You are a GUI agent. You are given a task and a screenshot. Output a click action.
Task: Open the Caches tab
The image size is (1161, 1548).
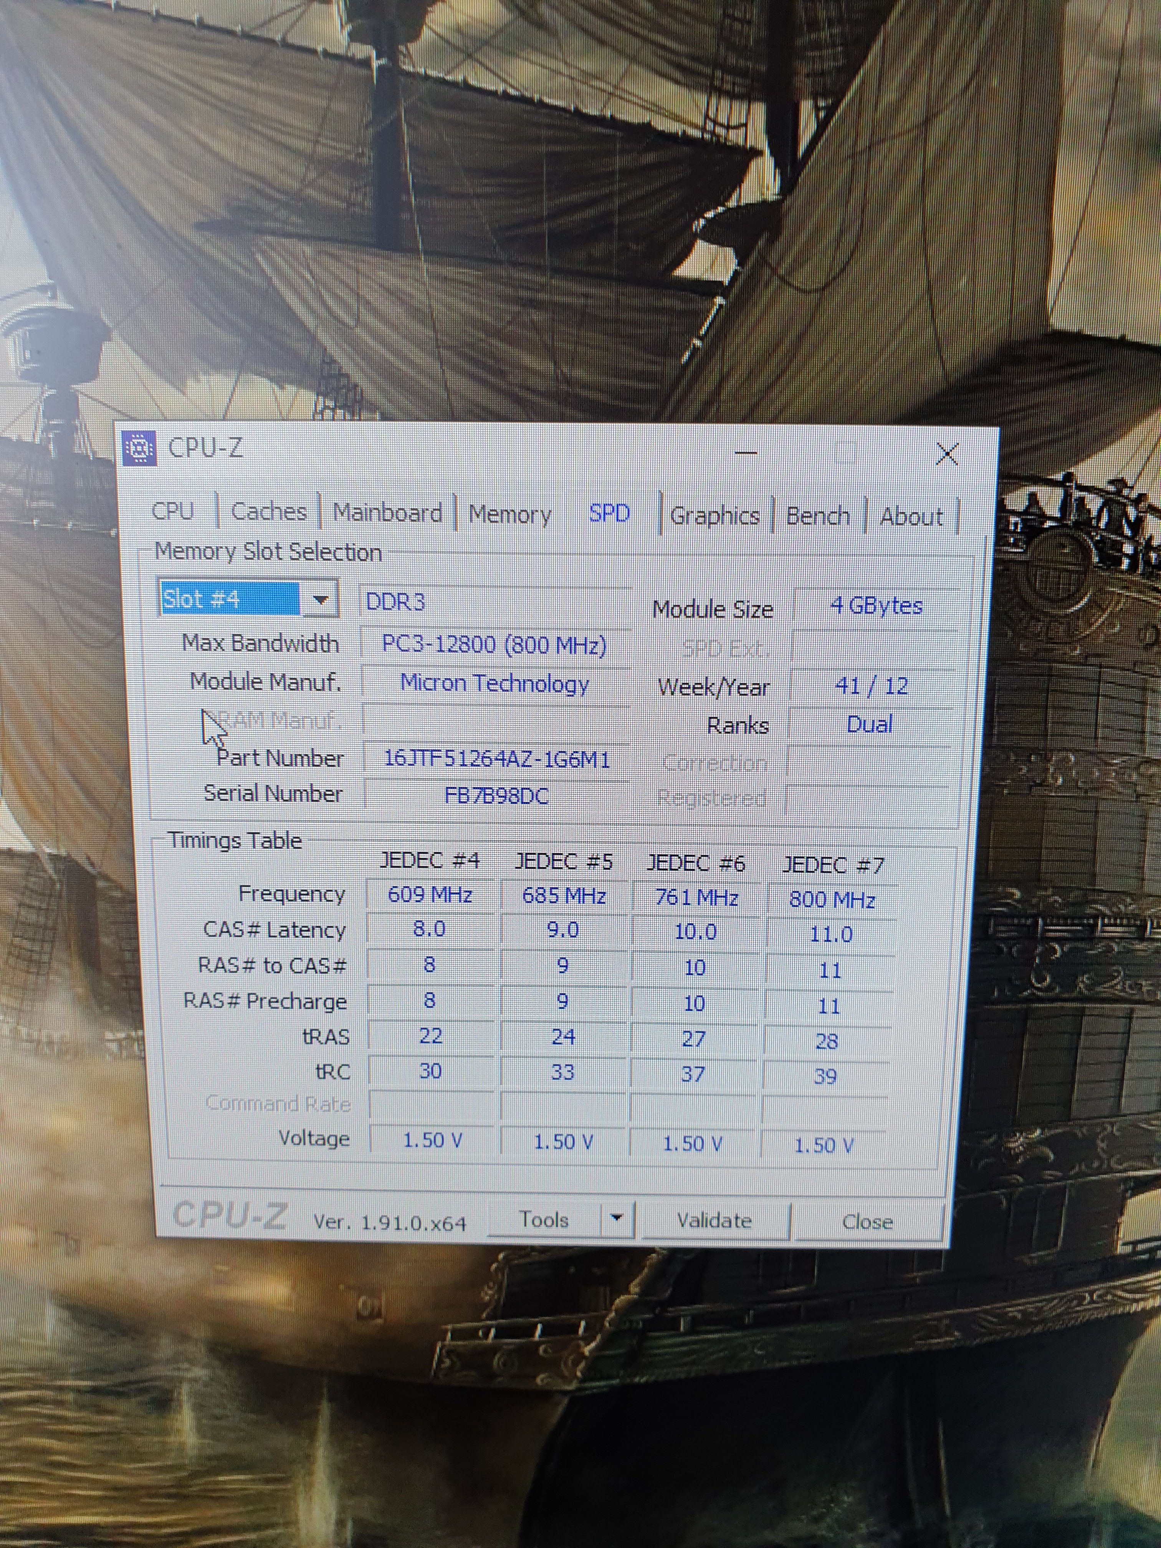[x=269, y=512]
